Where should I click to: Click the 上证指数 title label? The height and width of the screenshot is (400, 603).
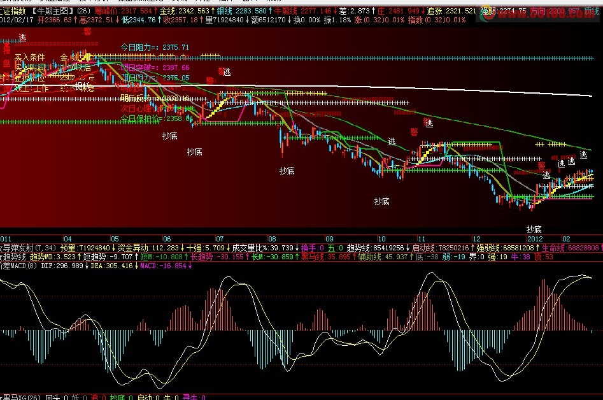coord(13,11)
